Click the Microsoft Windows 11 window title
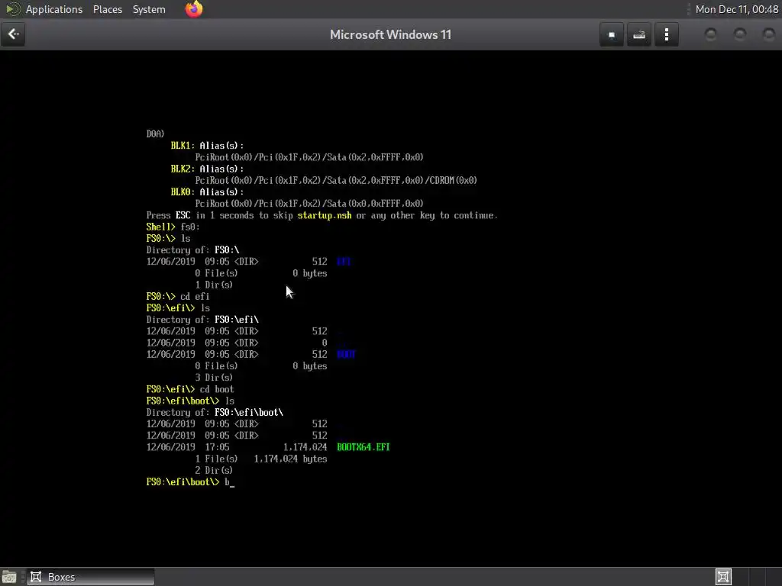 point(390,34)
